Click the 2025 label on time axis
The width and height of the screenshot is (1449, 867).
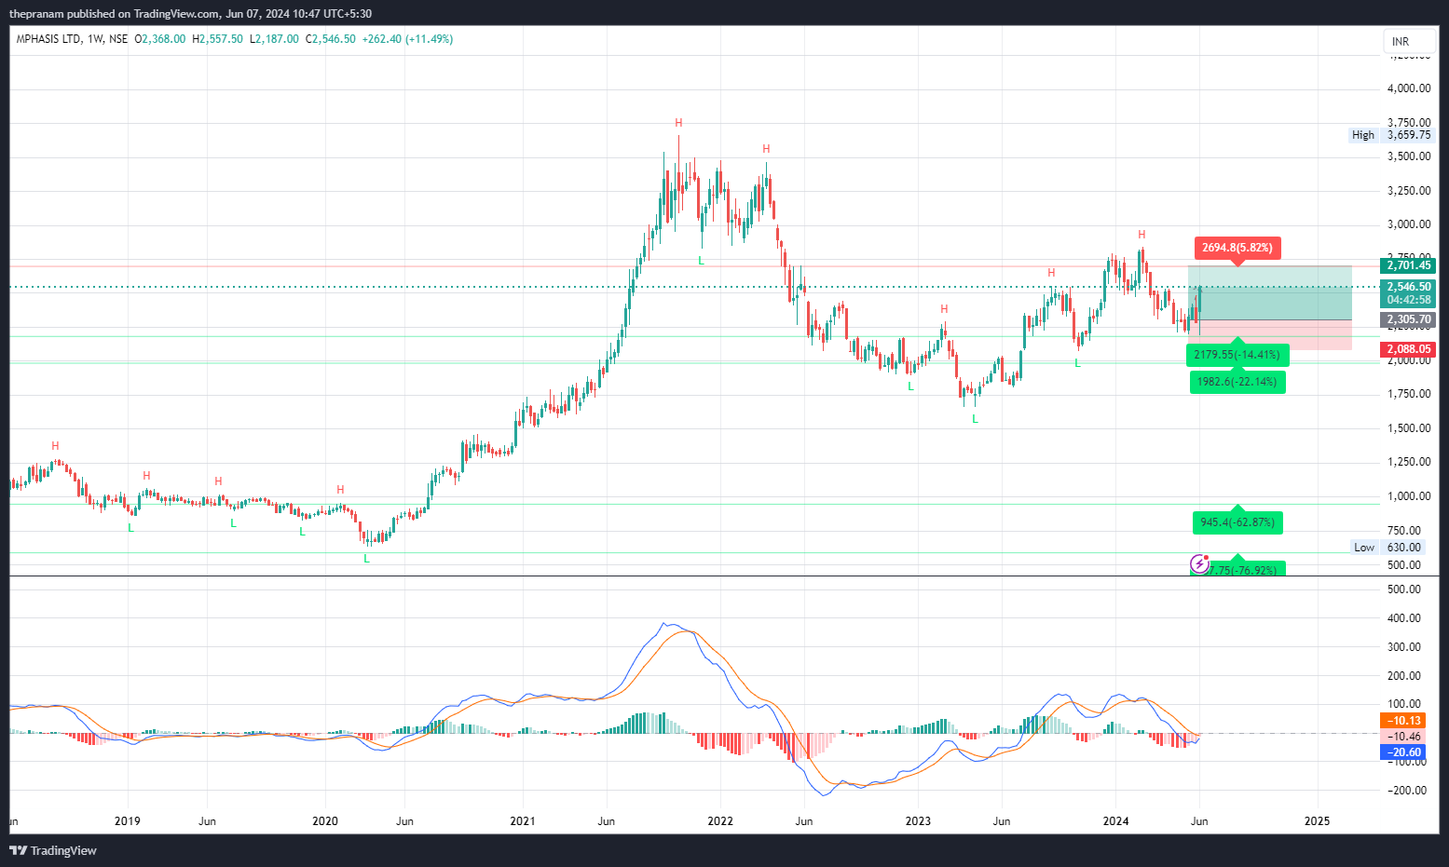(1317, 821)
